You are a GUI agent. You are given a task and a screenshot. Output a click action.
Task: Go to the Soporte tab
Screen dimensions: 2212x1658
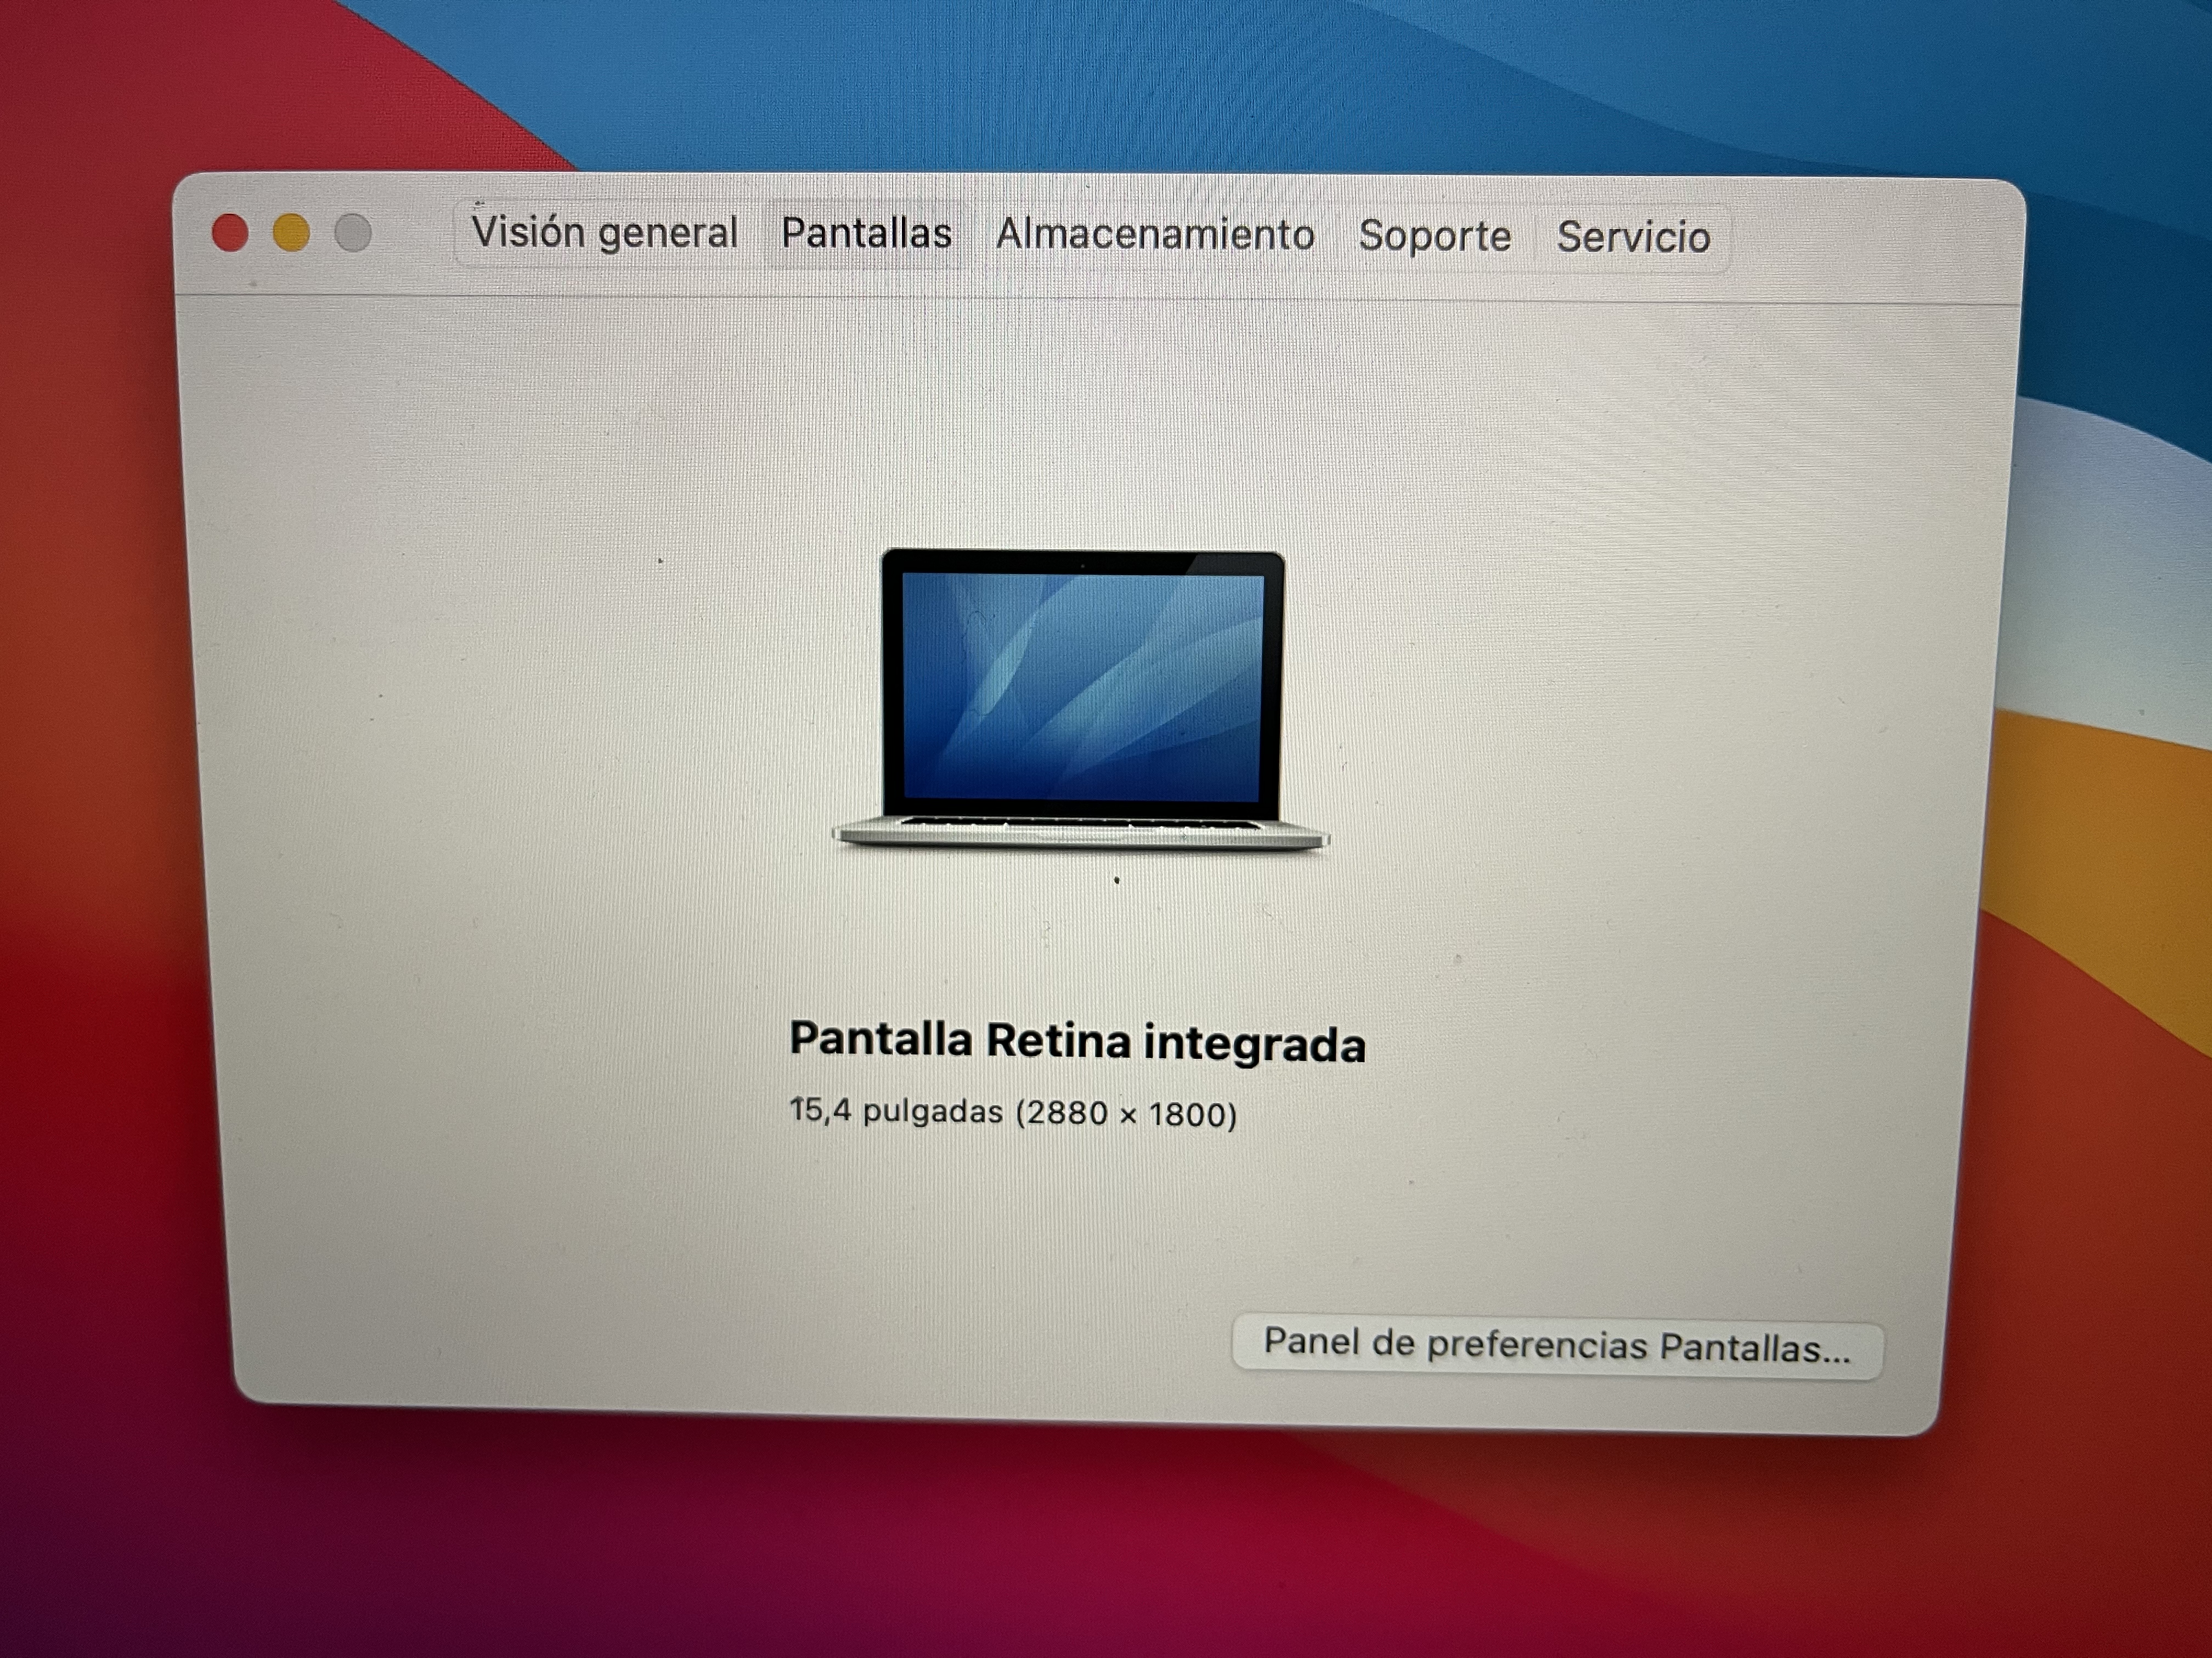pos(1434,237)
